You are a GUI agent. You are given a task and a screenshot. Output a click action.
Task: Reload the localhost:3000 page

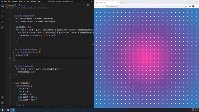click(x=103, y=6)
